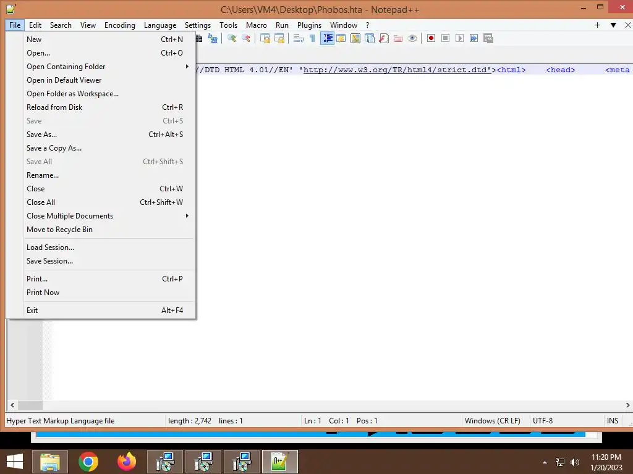Viewport: 633px width, 474px height.
Task: Toggle Synchronize Horizontal Scrolling icon
Action: 279,38
